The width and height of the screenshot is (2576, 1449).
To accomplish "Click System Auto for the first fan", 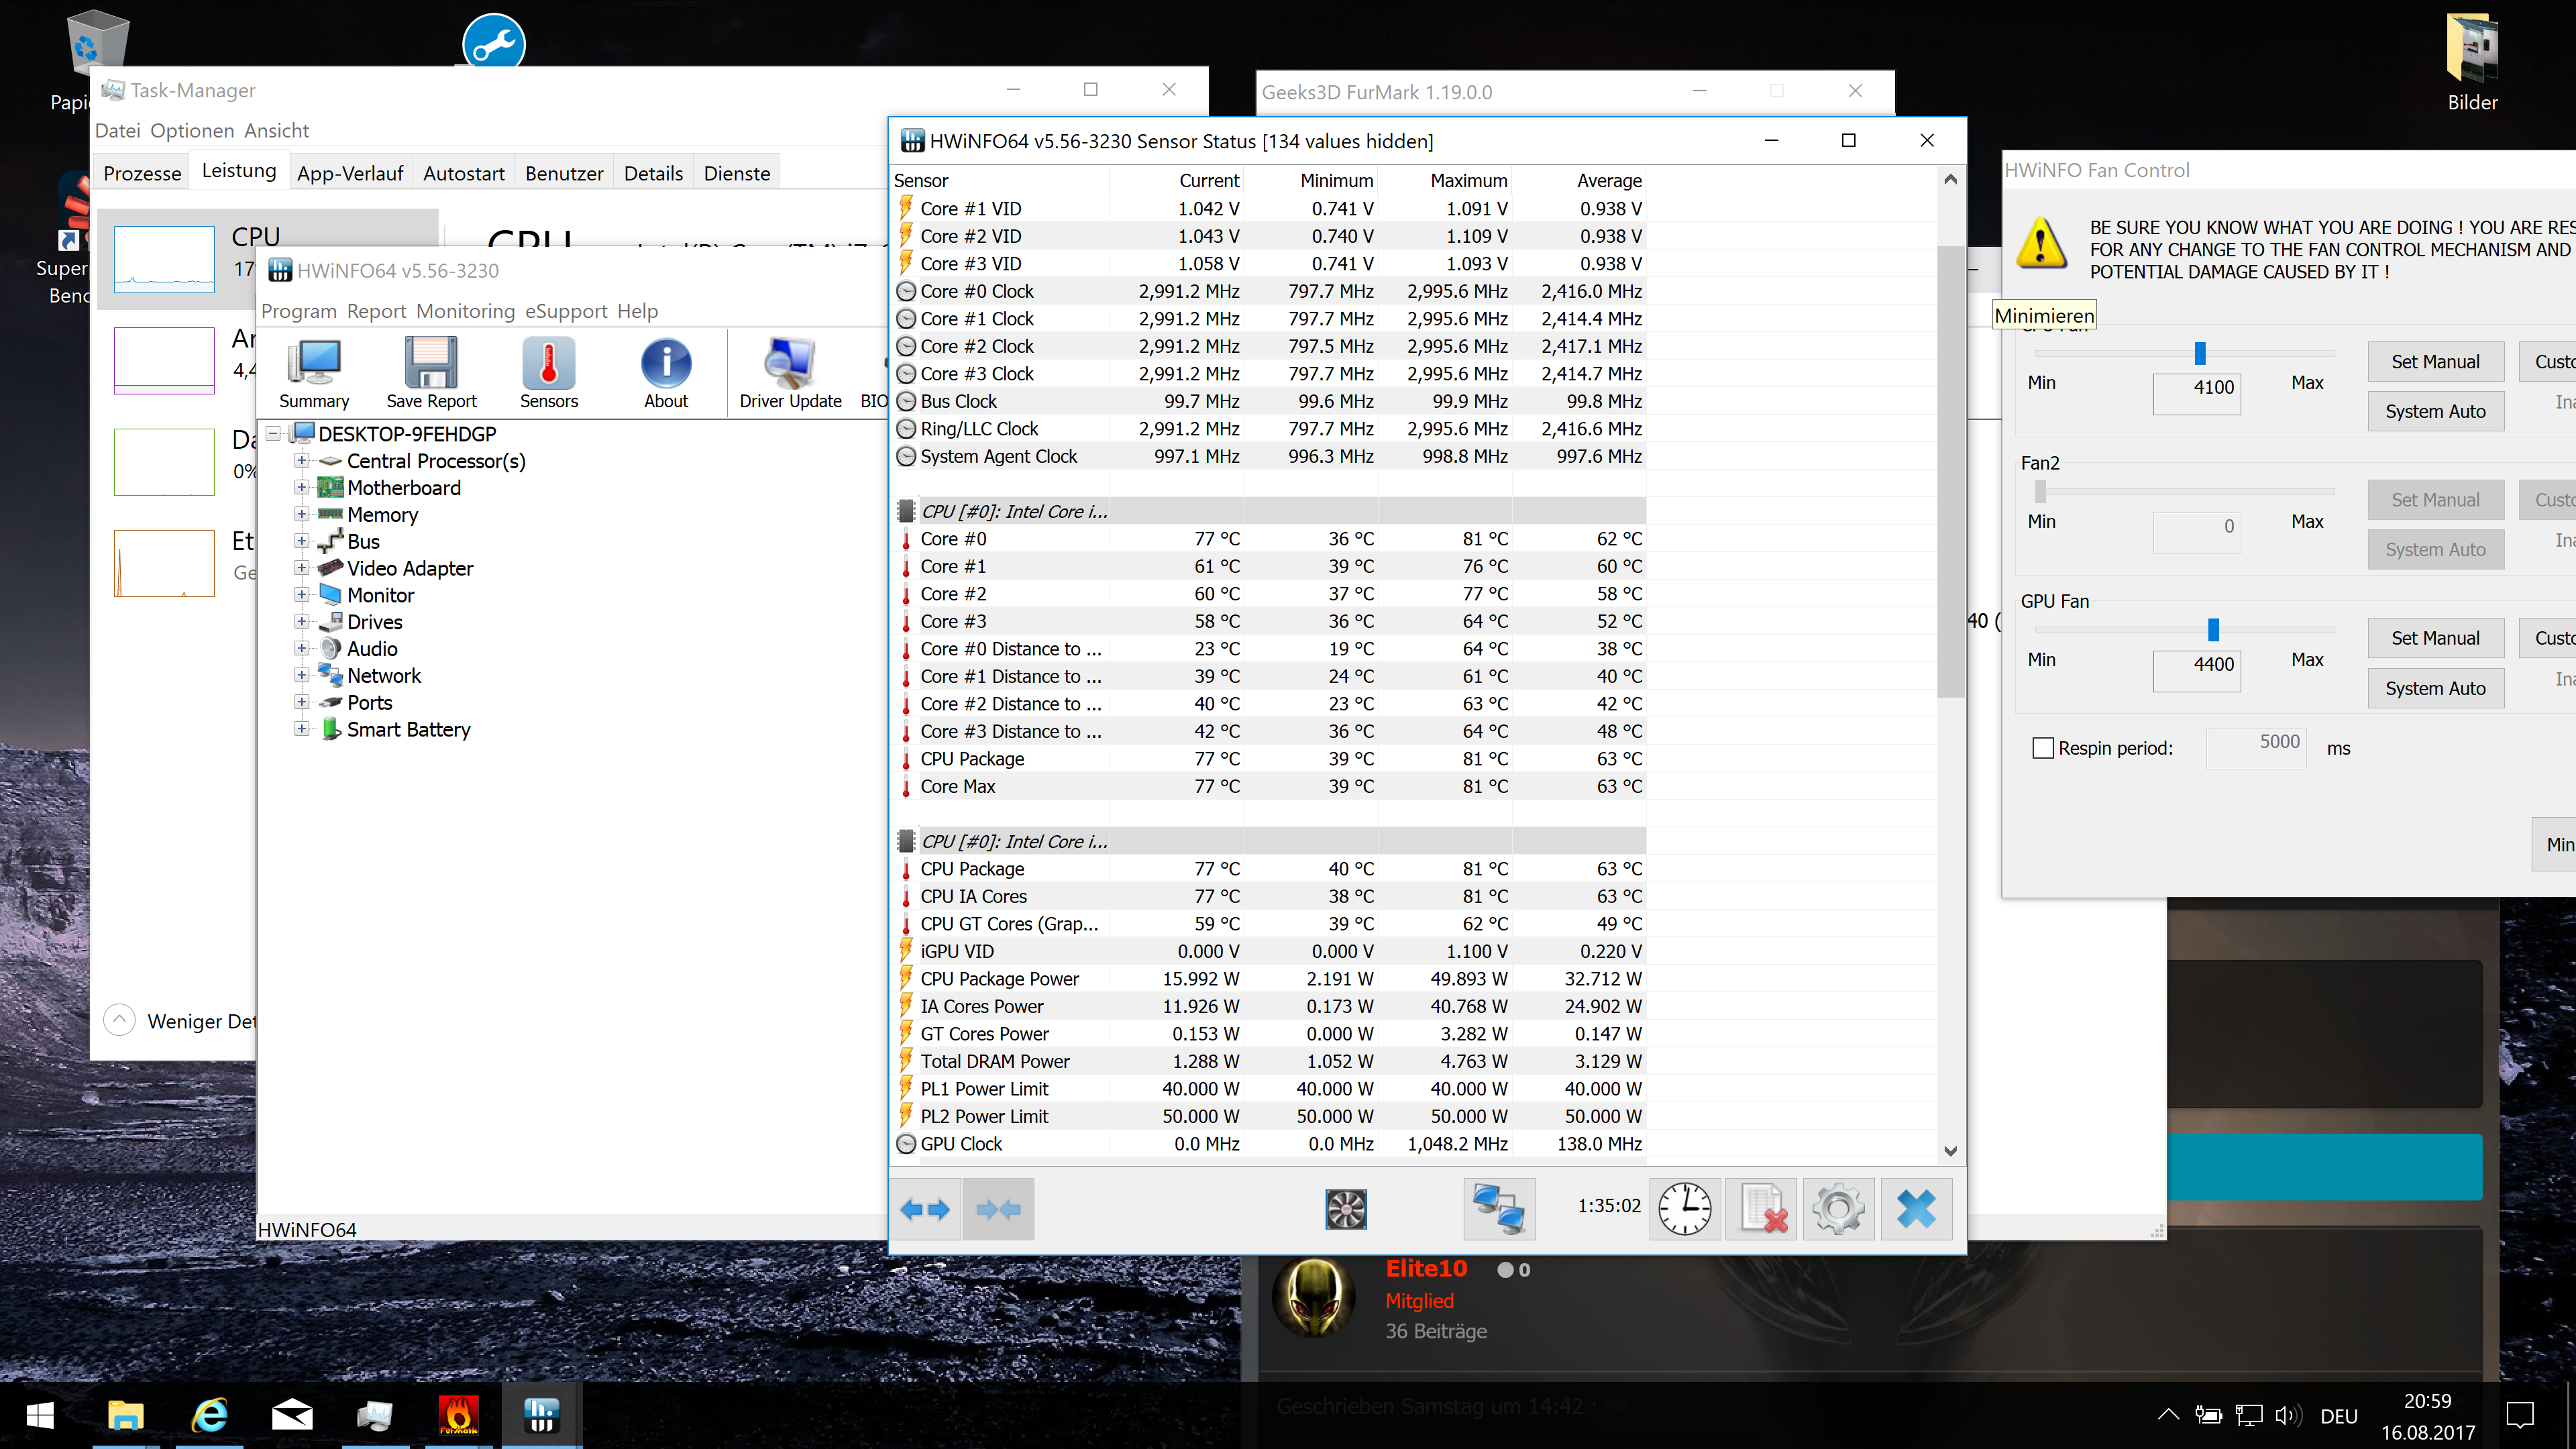I will tap(2435, 411).
